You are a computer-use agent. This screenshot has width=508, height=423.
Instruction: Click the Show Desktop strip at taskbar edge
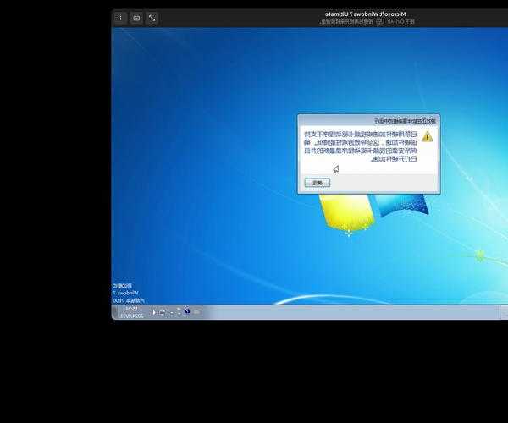(x=113, y=311)
